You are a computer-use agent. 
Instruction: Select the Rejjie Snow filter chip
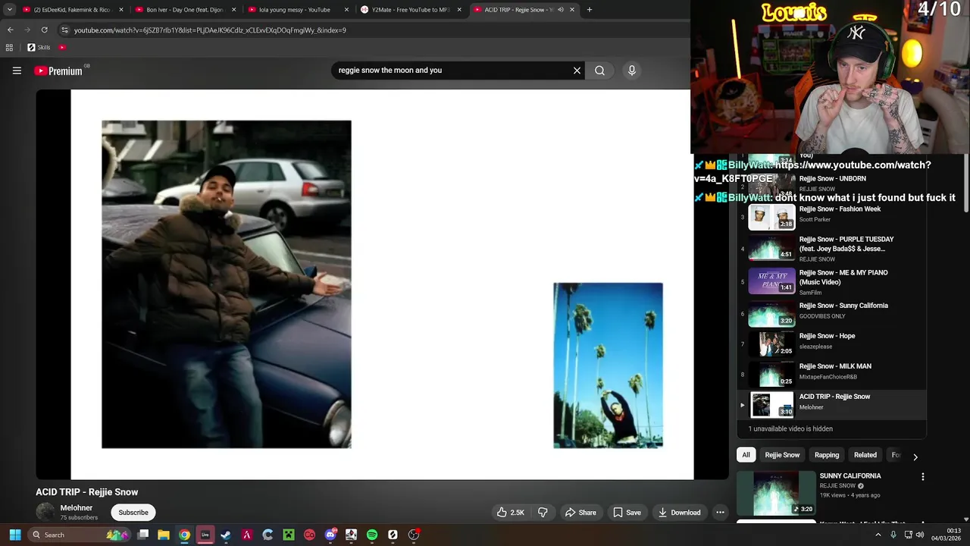[782, 455]
